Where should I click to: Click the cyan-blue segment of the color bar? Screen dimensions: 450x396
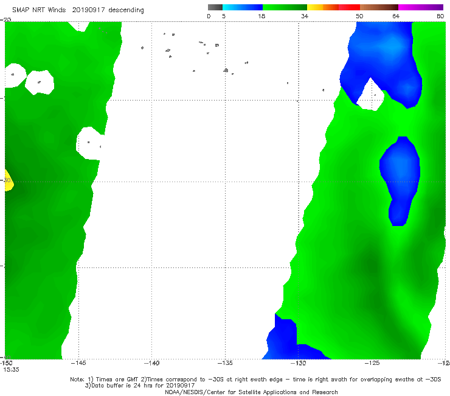243,7
